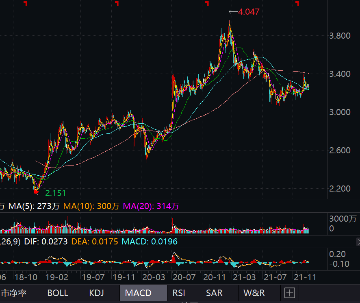Click the third red marker at top
This screenshot has height=303, width=360.
(207, 3)
